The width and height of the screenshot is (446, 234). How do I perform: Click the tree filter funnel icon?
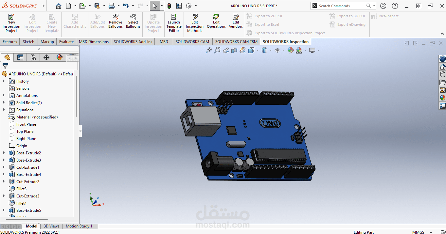5,66
